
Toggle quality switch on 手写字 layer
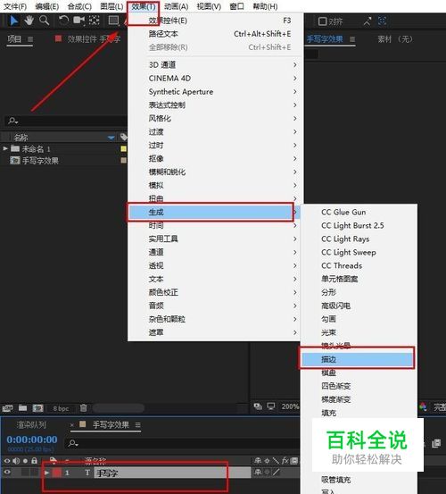coord(276,472)
